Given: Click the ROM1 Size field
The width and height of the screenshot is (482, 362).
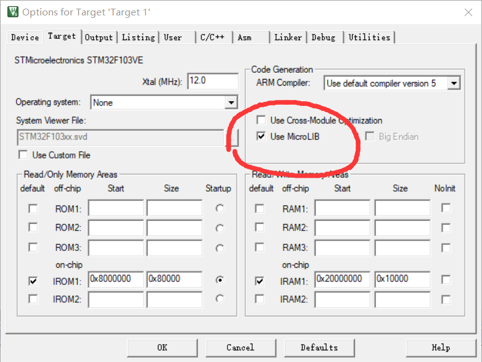Looking at the screenshot, I should tap(174, 208).
